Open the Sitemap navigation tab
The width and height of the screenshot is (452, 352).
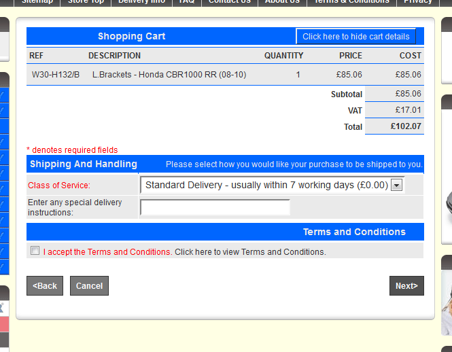(37, 2)
